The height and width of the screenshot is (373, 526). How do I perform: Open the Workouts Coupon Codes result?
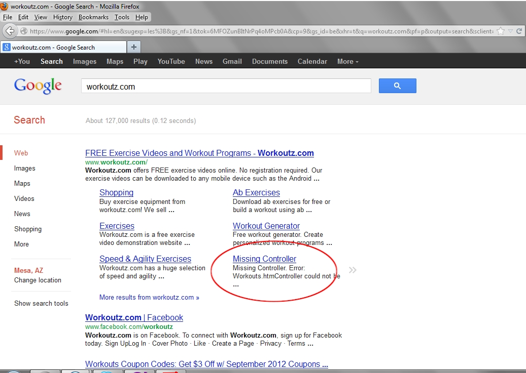pyautogui.click(x=206, y=364)
